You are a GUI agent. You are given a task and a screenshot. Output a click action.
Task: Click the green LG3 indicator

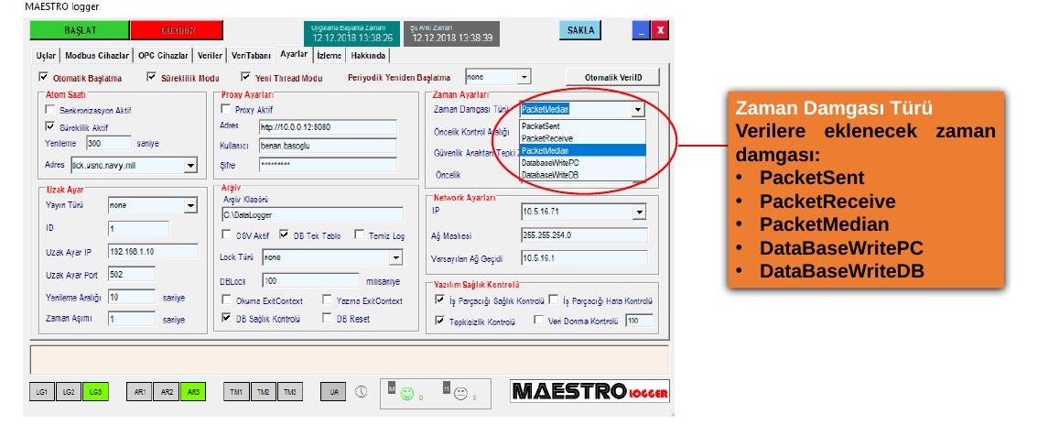click(95, 392)
